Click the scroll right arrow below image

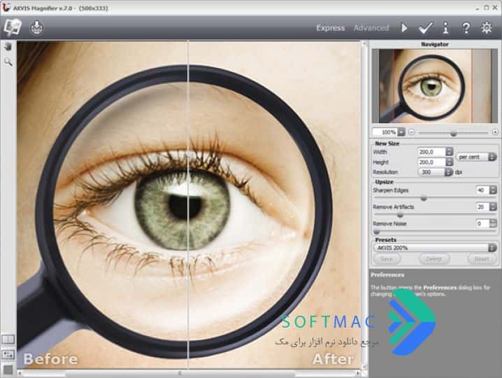pos(358,373)
